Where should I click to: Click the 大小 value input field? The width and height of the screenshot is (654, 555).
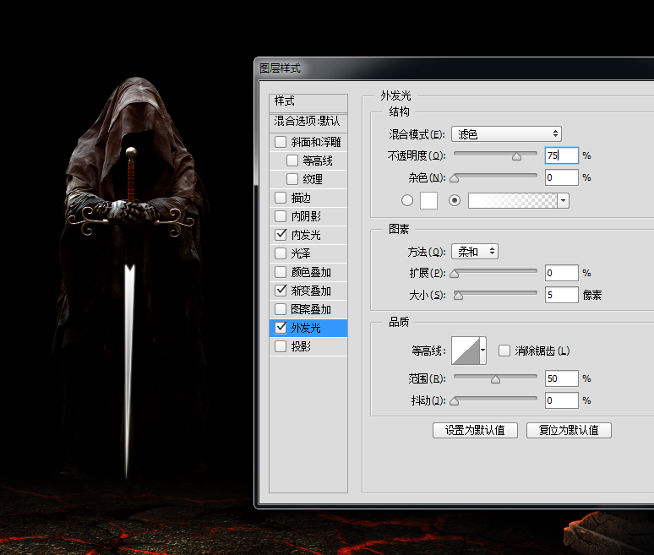561,295
